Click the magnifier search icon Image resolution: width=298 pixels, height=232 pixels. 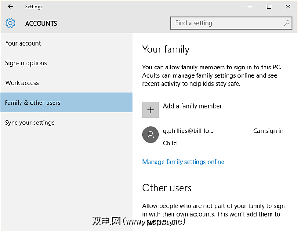[x=287, y=23]
